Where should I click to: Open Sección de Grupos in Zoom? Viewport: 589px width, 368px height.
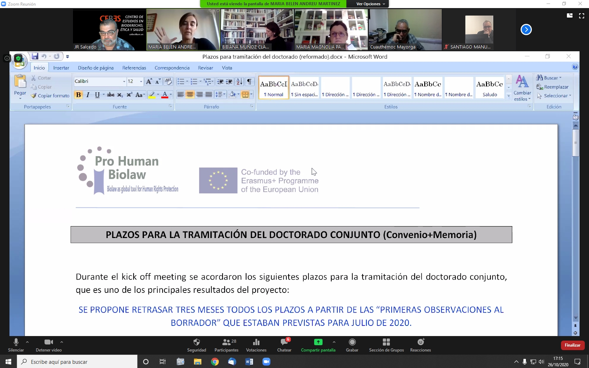(x=386, y=345)
